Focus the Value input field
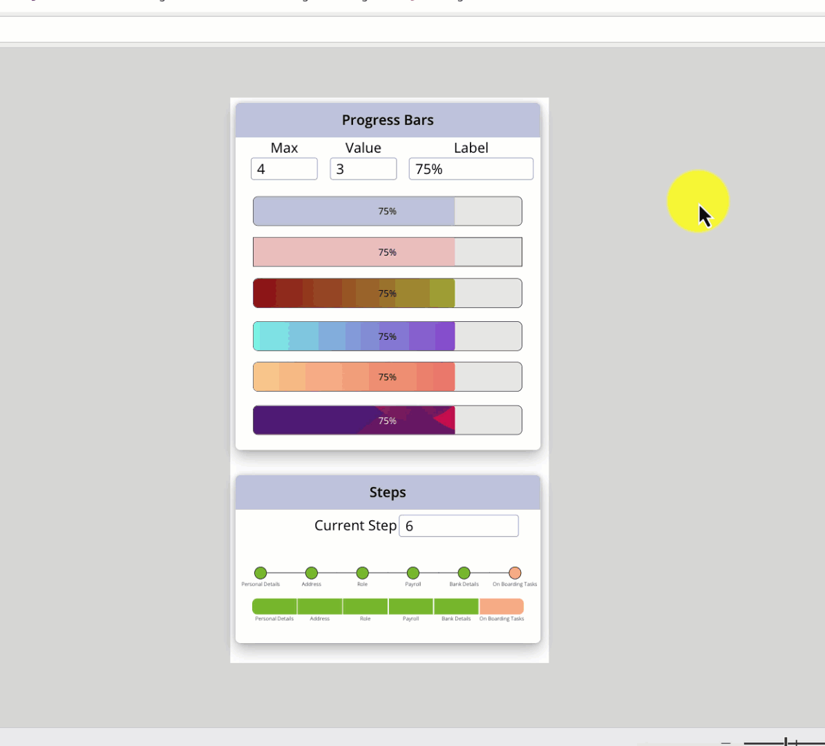The image size is (825, 746). point(363,169)
